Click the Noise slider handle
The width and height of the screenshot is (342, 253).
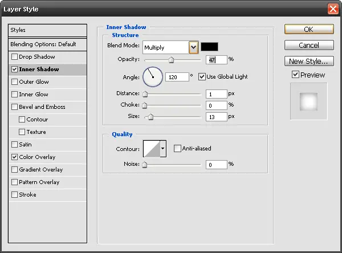click(x=144, y=165)
